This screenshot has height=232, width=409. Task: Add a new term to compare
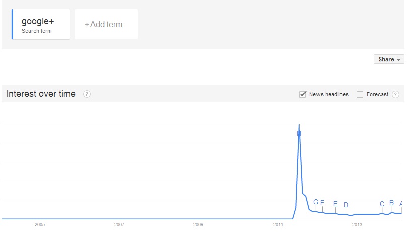(106, 24)
